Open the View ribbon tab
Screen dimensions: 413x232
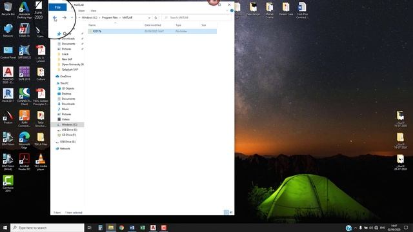pyautogui.click(x=93, y=11)
